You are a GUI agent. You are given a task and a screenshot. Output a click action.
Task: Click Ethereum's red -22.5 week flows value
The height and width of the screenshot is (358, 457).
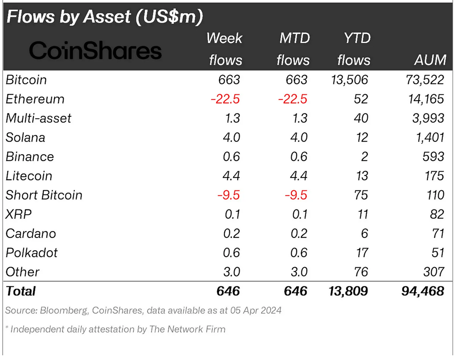pos(225,99)
